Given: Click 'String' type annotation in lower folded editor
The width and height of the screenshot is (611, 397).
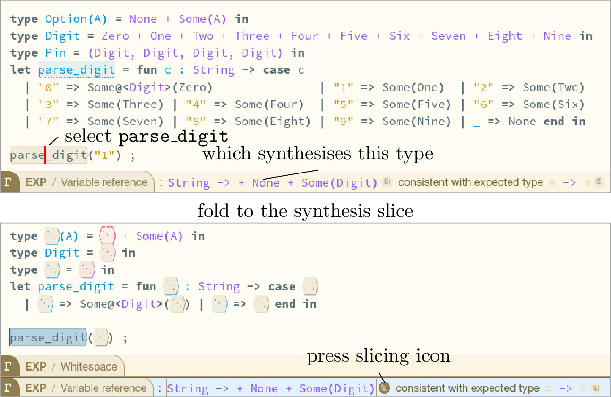Looking at the screenshot, I should (219, 287).
